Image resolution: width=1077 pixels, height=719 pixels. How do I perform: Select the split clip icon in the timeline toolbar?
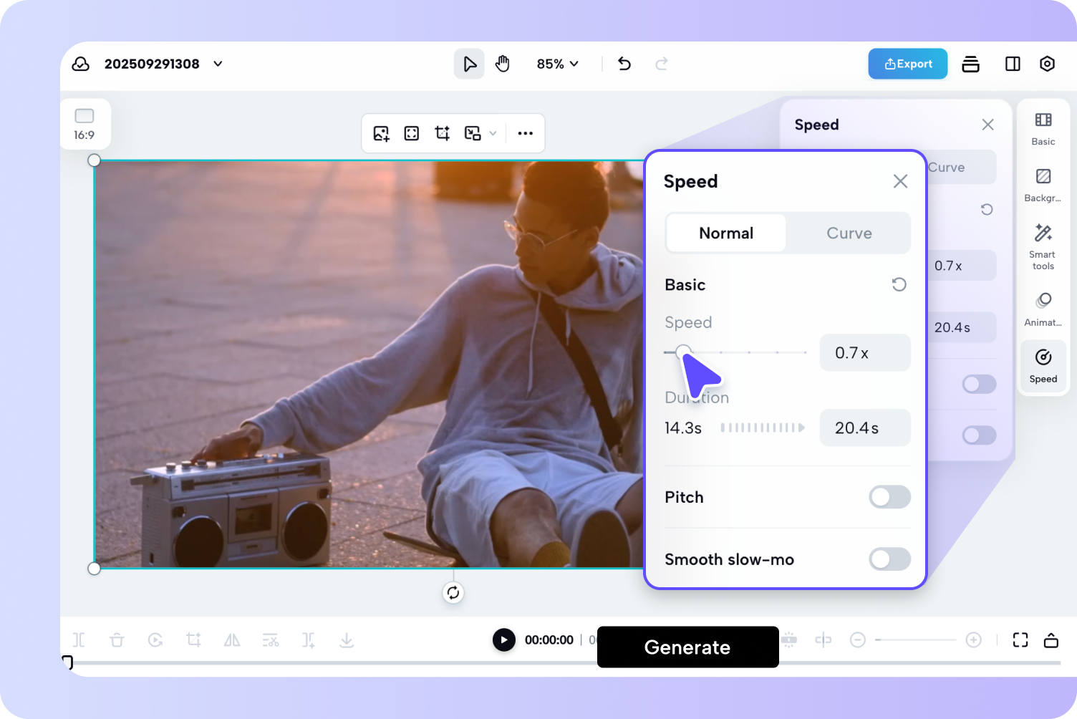coord(79,640)
